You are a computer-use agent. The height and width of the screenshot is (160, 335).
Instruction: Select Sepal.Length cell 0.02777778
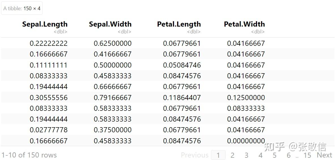coord(48,130)
